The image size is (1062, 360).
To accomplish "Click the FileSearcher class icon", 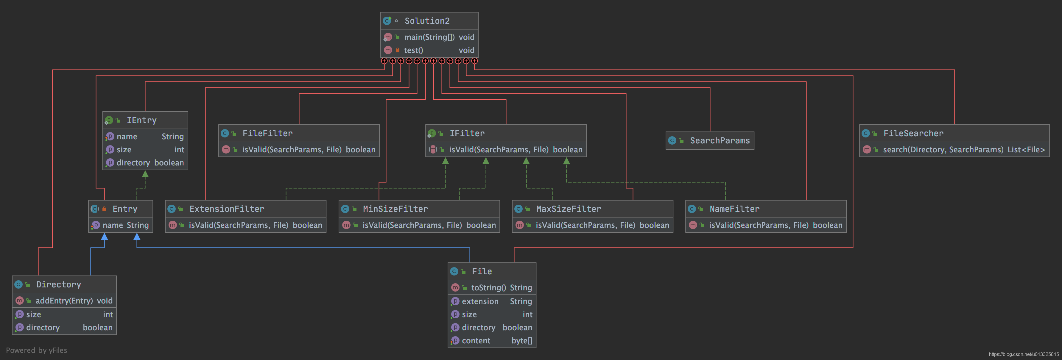I will [x=865, y=134].
